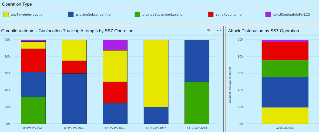
Task: Click green segment of 841993973018 bar
Action: point(197,103)
